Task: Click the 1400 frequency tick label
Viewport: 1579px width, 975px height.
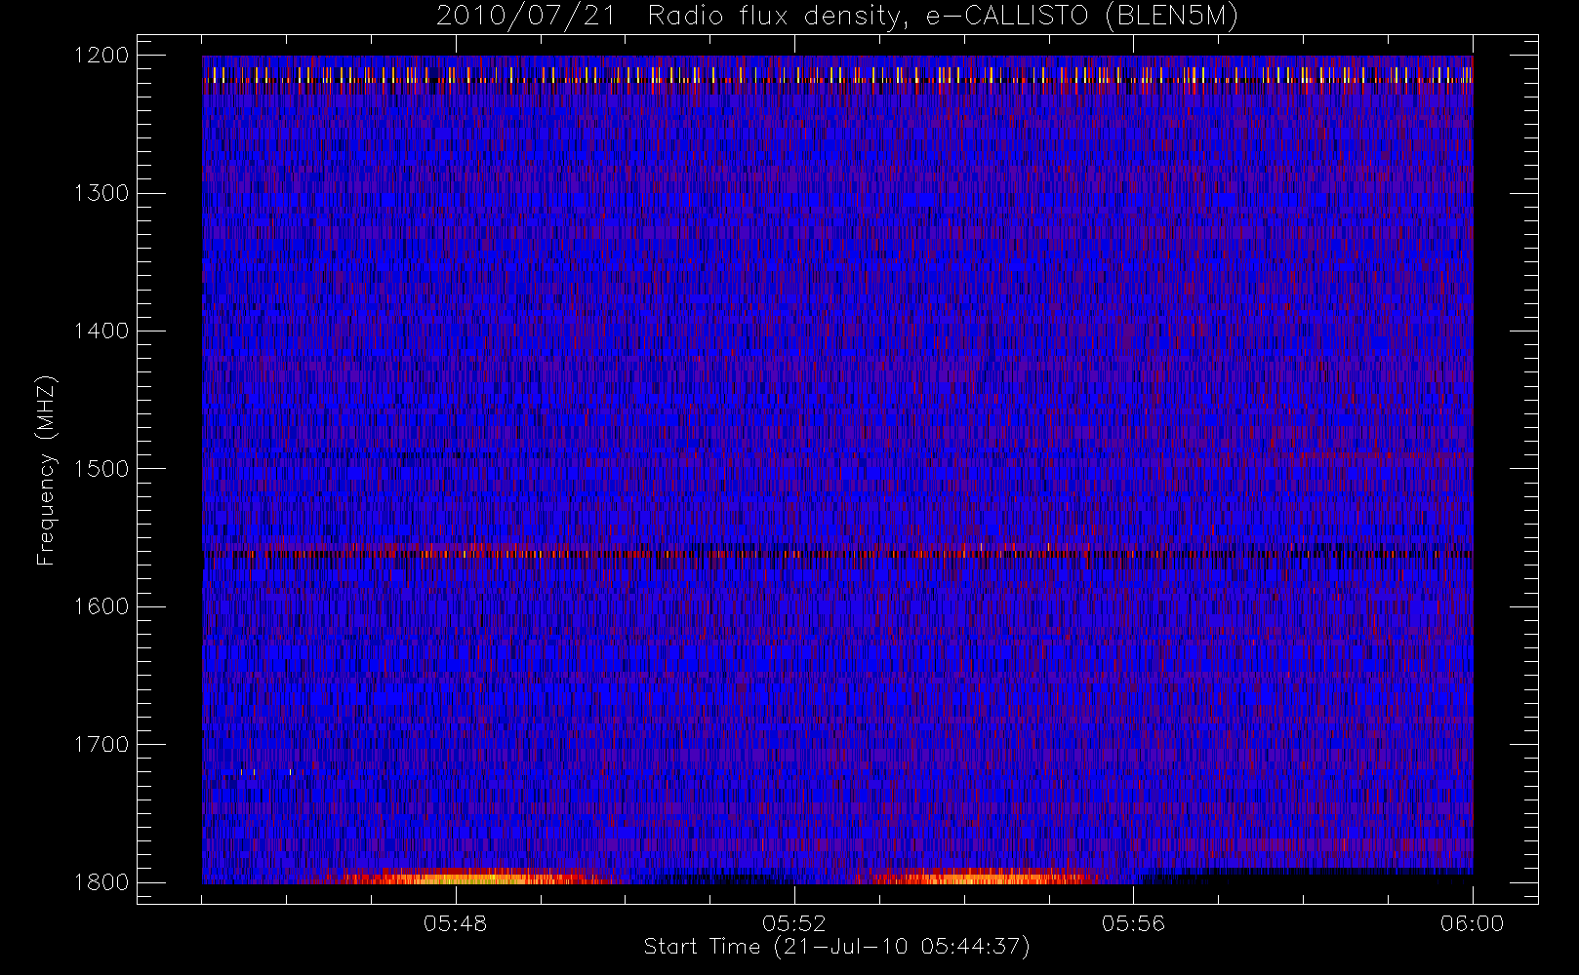Action: [101, 331]
